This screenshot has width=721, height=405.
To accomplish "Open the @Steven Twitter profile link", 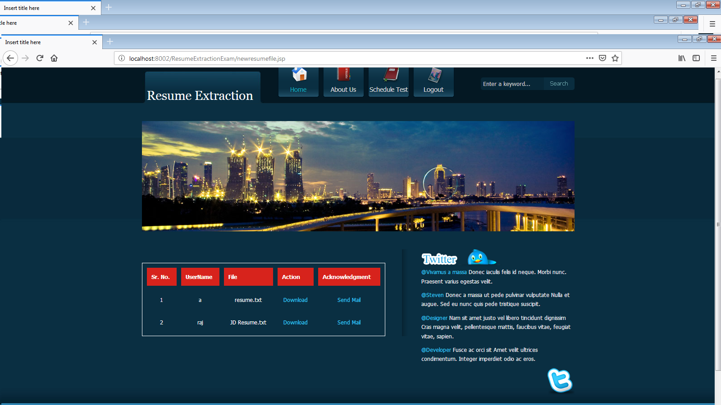I will (432, 295).
